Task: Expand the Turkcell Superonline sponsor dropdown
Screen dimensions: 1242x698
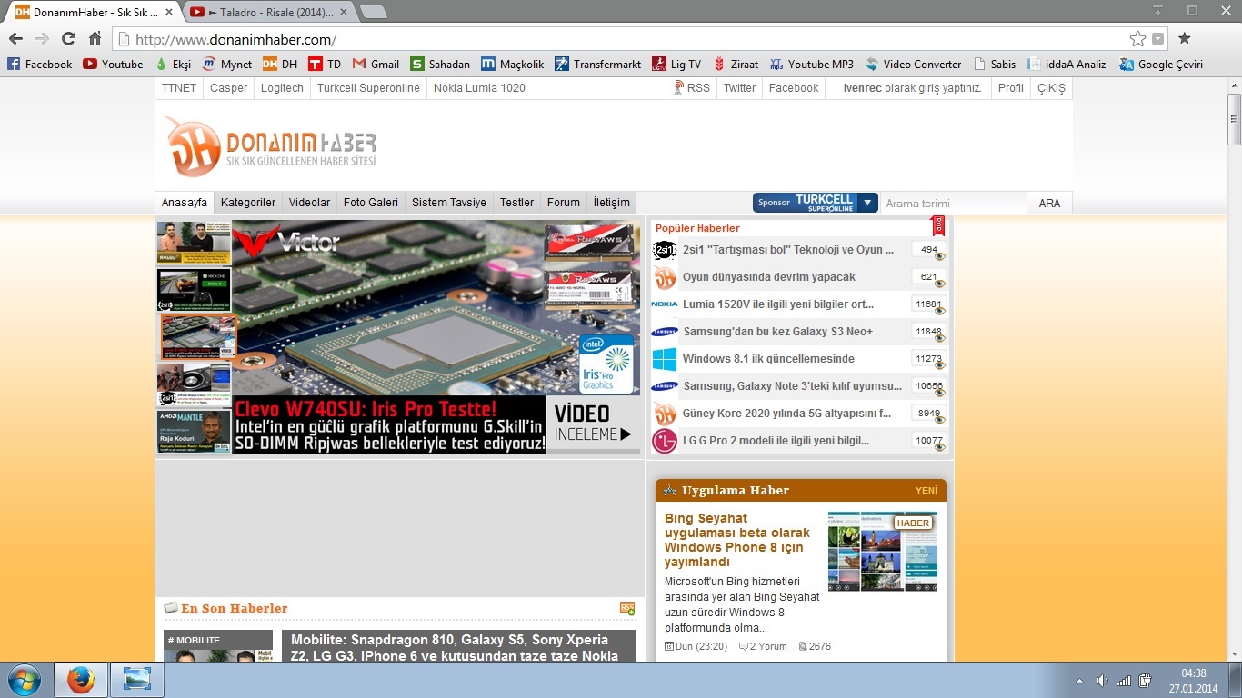Action: pyautogui.click(x=867, y=203)
